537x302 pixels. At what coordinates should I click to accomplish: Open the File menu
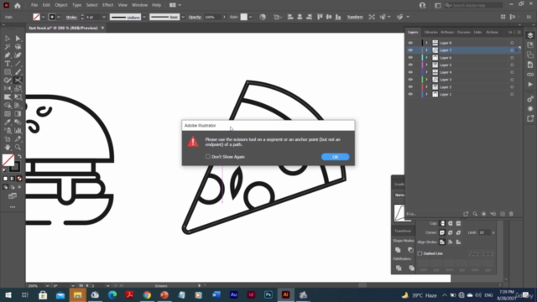point(34,5)
